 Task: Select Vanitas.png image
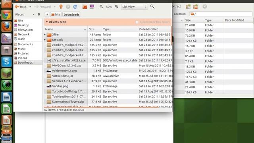(108, 86)
